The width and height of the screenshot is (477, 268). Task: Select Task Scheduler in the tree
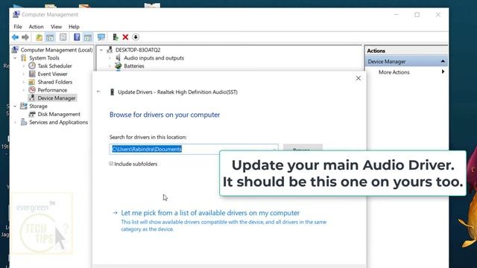point(54,66)
